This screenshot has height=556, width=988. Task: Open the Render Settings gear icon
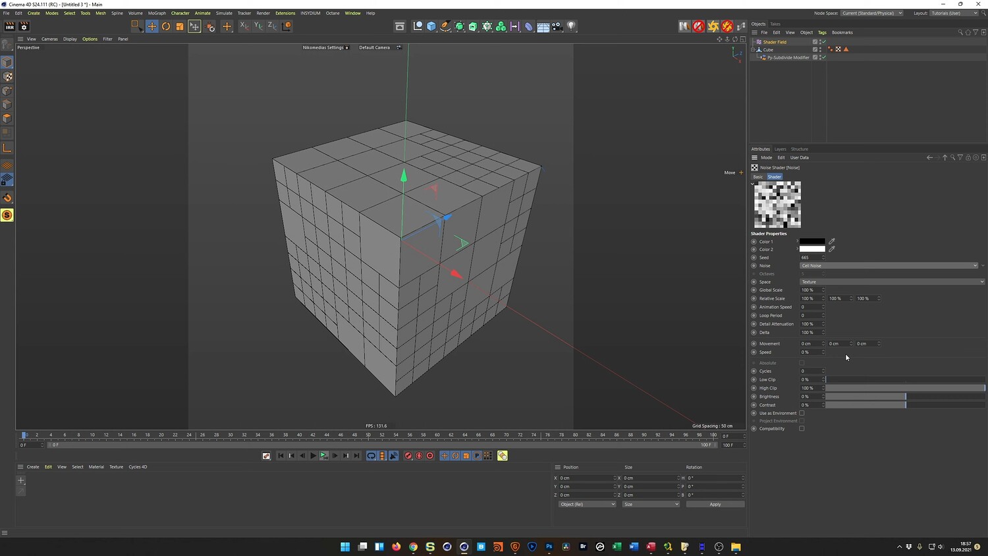(x=24, y=26)
